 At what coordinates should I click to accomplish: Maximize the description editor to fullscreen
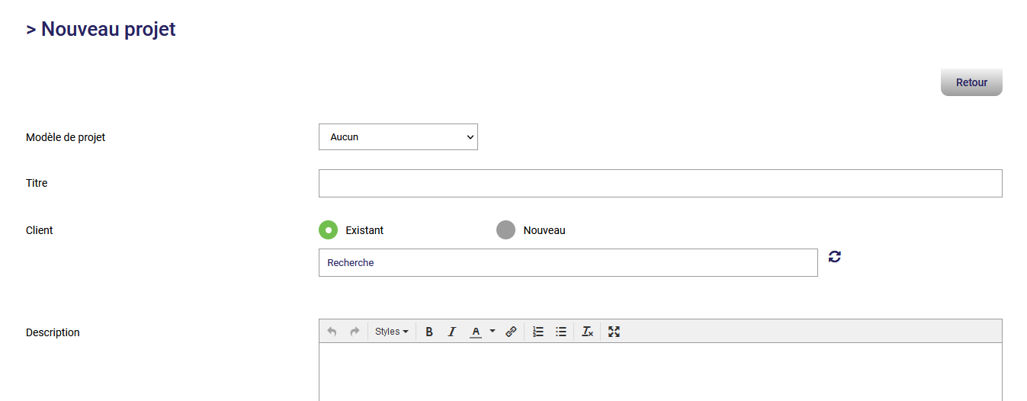coord(614,332)
